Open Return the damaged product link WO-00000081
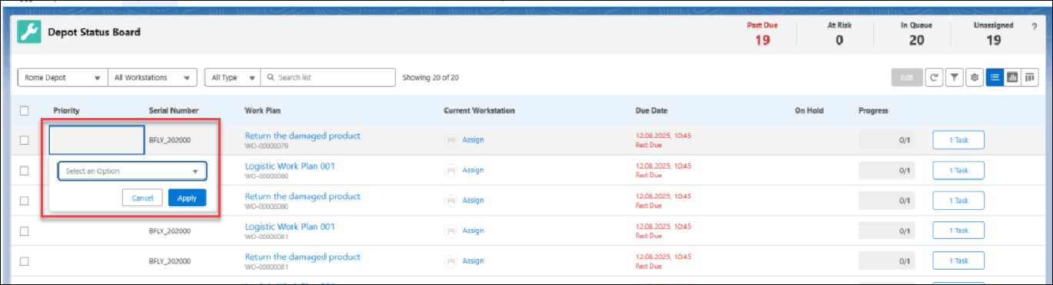The image size is (1053, 285). [302, 257]
